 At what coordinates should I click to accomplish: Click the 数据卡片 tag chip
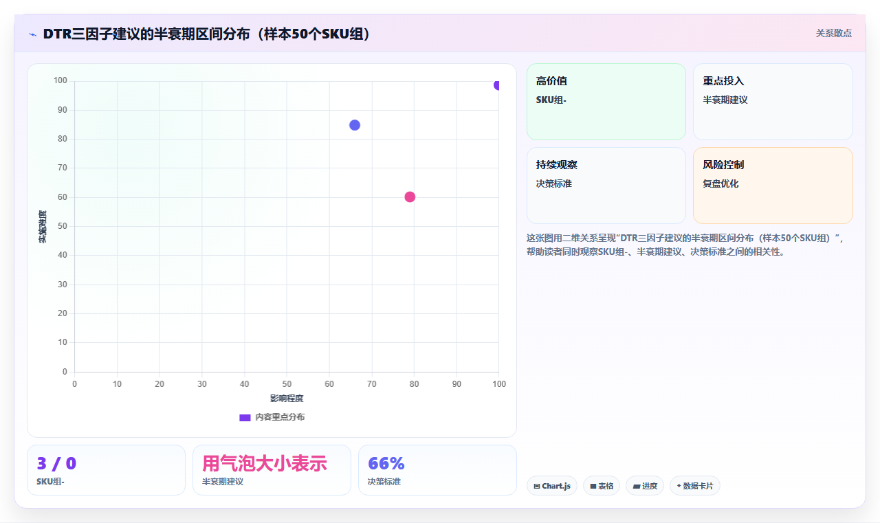point(695,486)
